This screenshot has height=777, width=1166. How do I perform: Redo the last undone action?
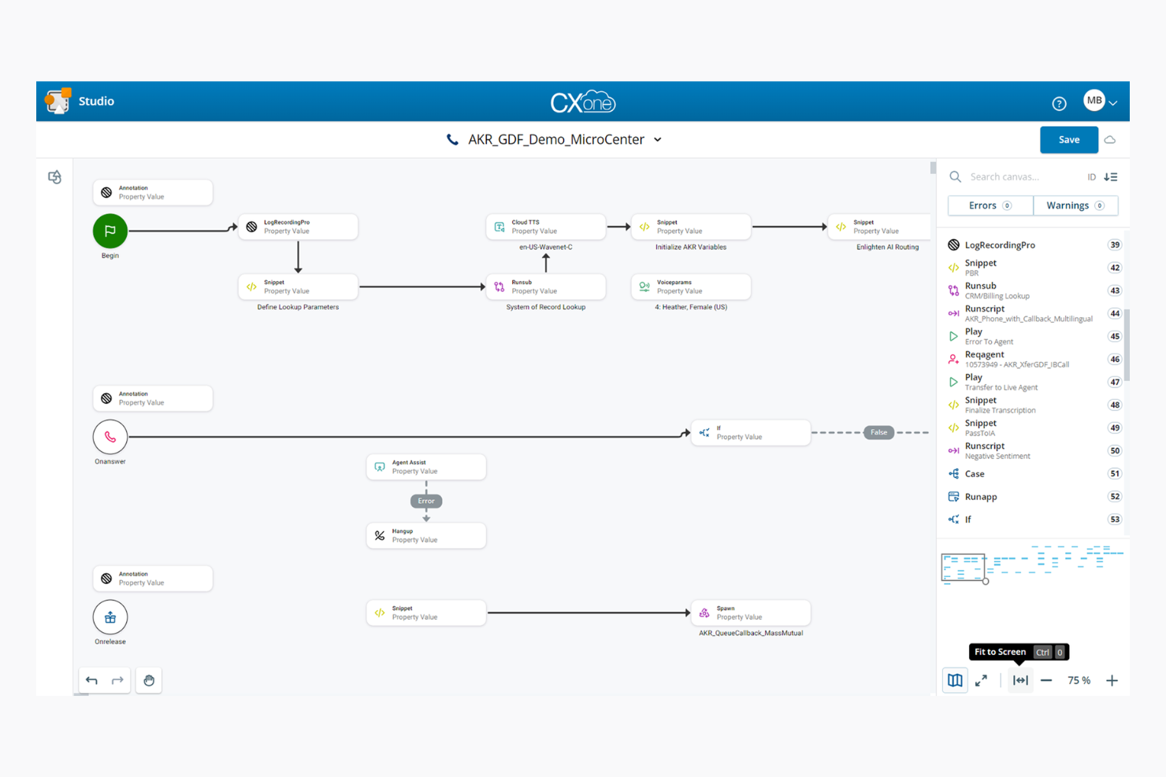(x=117, y=680)
